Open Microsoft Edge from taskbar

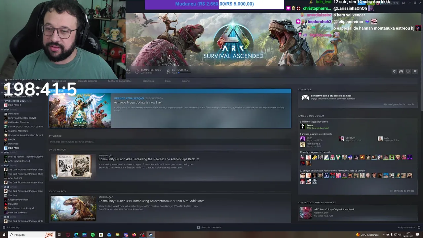point(76,235)
